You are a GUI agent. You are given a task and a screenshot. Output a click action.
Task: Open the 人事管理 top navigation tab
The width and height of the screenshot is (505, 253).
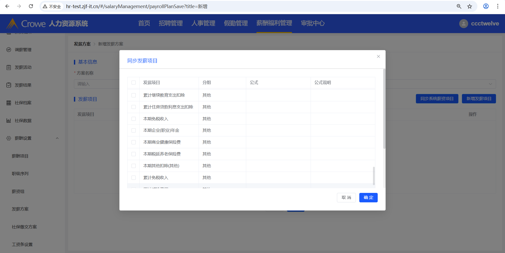[203, 23]
